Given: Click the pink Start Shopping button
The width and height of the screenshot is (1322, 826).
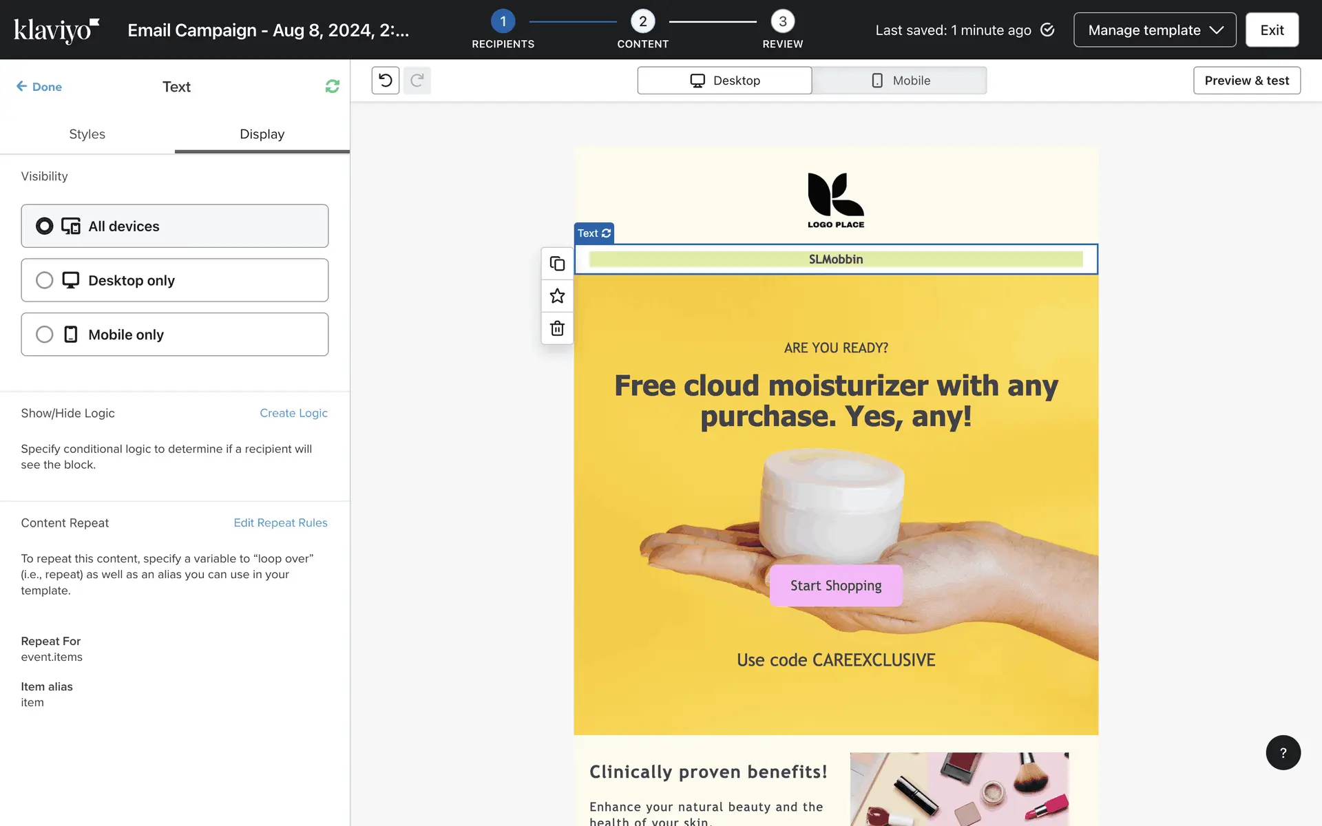Looking at the screenshot, I should coord(835,586).
